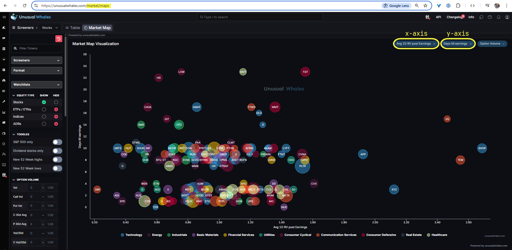Viewport: 512px width, 250px height.
Task: Open the browser extensions puzzle icon
Action: (458, 6)
